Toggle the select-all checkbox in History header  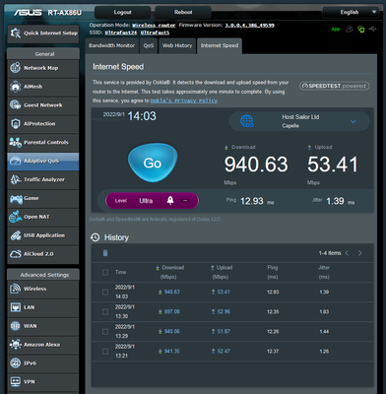[105, 272]
